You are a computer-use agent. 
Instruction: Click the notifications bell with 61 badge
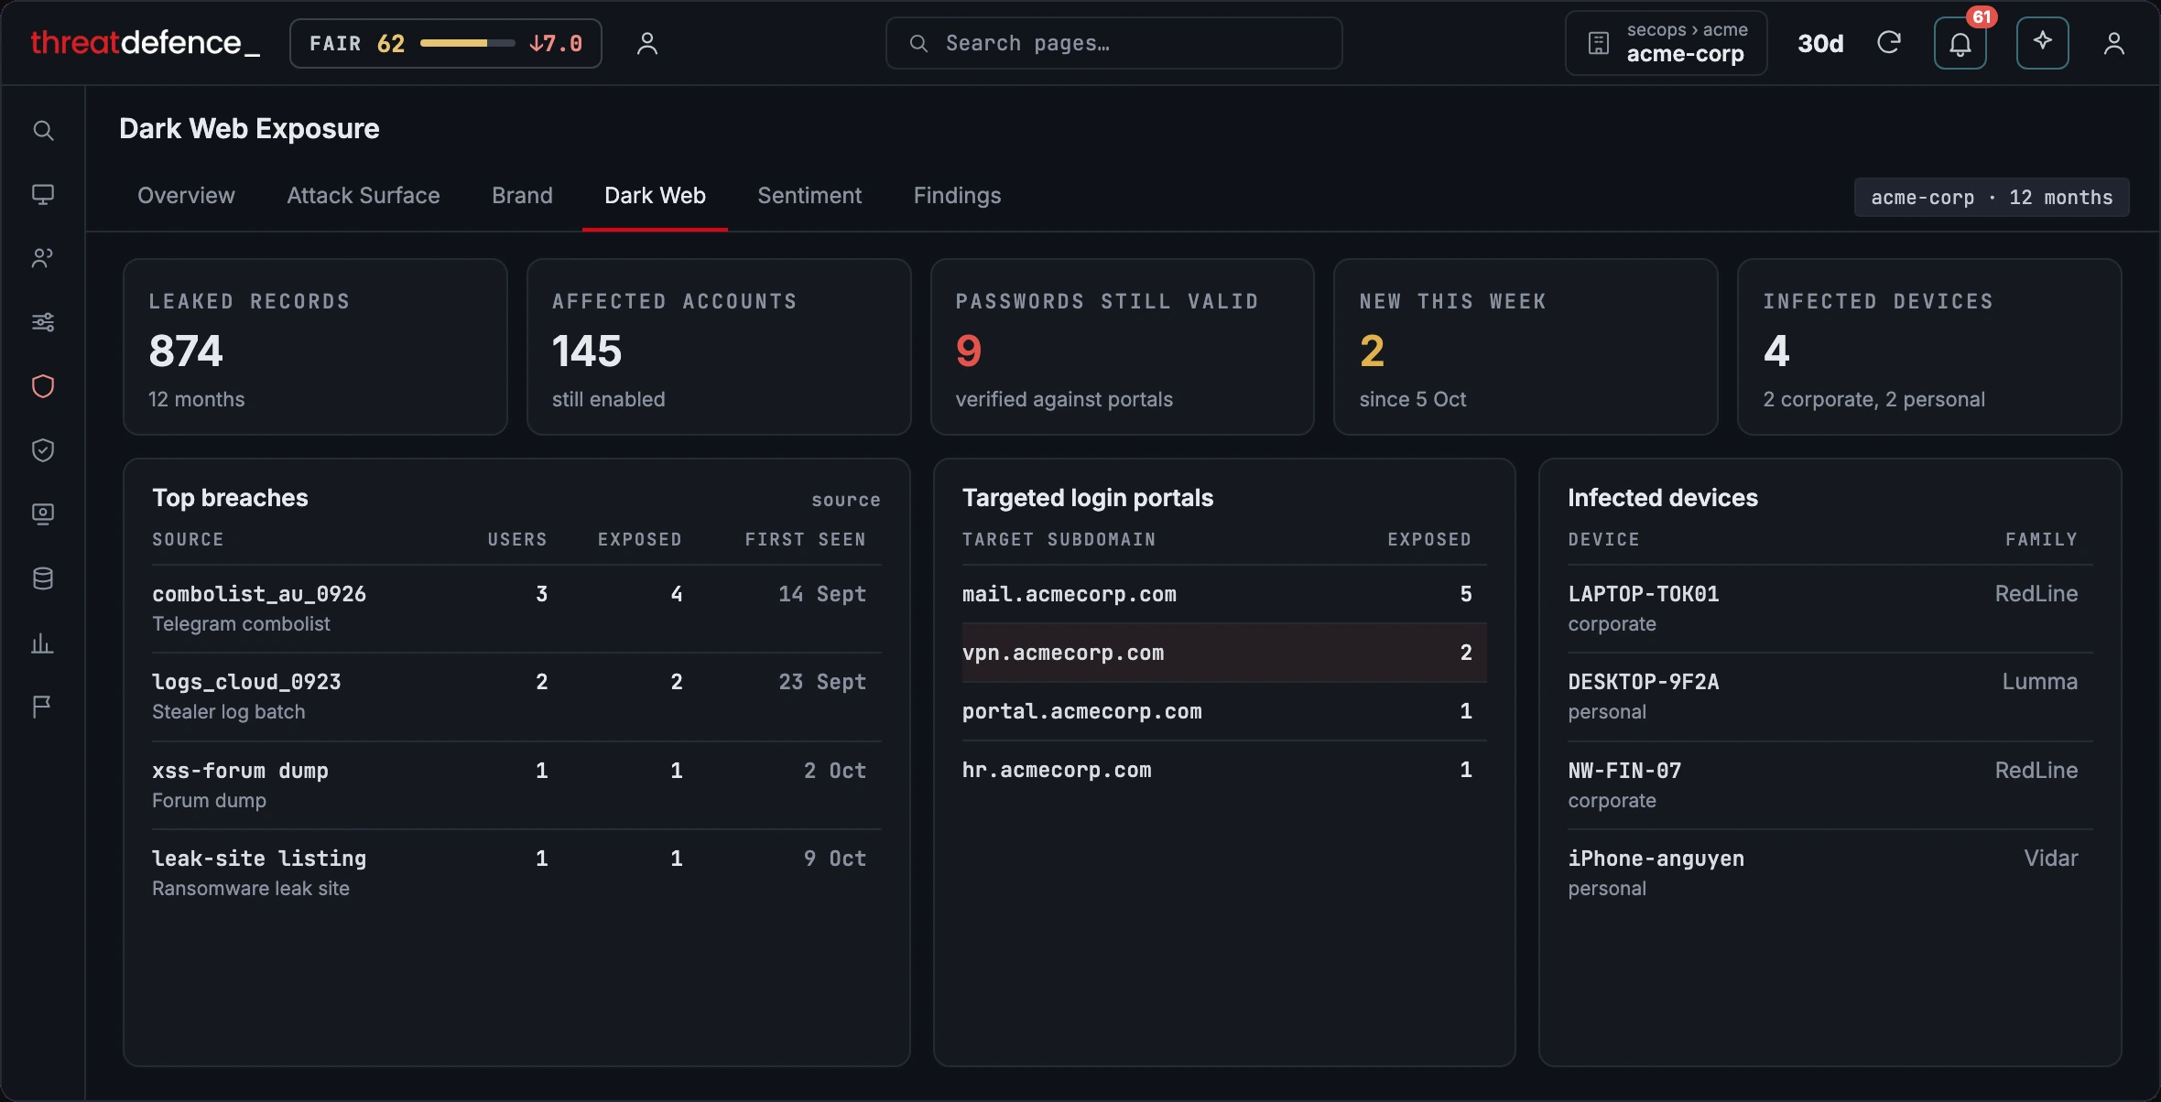pyautogui.click(x=1960, y=43)
